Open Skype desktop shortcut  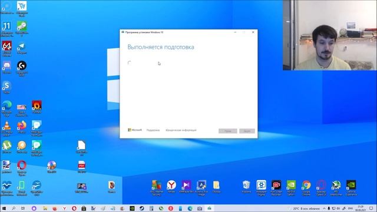coord(6,87)
